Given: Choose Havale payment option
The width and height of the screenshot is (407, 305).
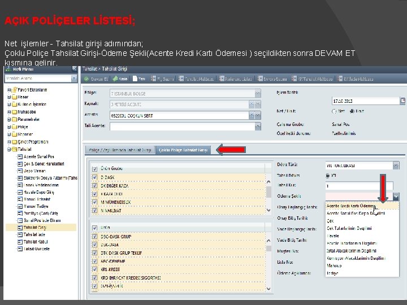Looking at the screenshot, I should [362, 236].
